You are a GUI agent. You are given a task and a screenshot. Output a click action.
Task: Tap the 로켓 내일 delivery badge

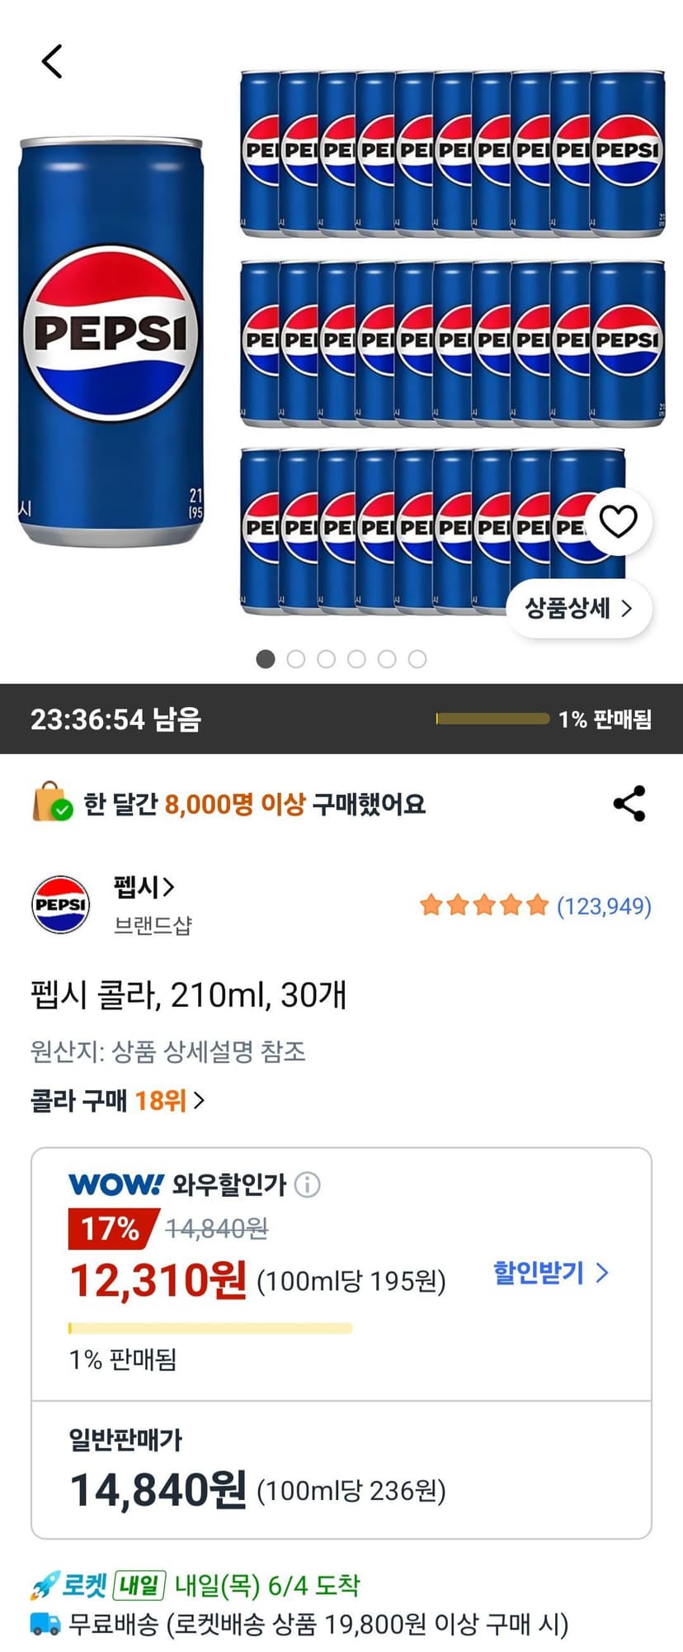114,1586
